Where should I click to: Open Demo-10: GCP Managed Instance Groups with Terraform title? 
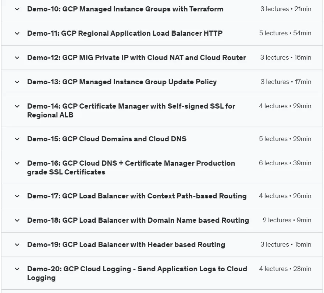point(125,9)
